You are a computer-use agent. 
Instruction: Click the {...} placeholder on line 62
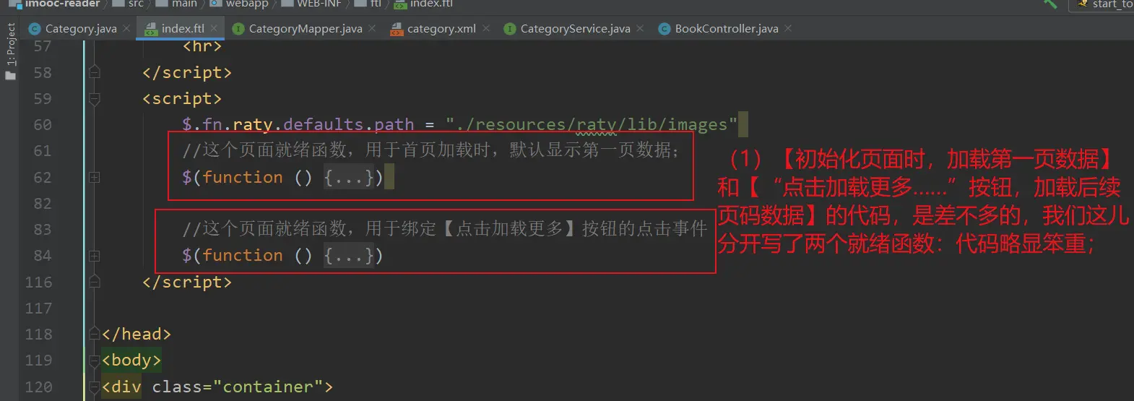tap(348, 177)
